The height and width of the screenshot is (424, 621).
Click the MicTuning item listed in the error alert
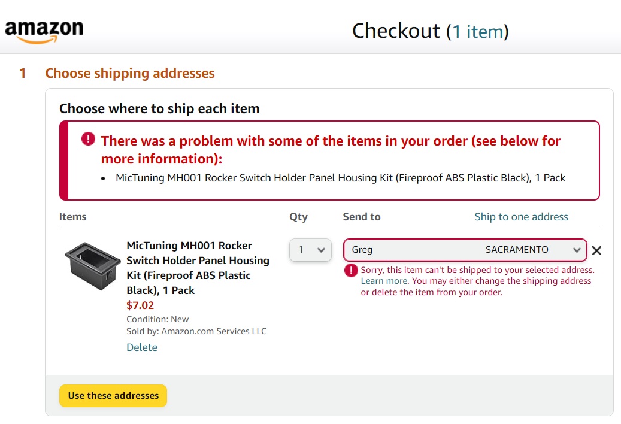(340, 178)
